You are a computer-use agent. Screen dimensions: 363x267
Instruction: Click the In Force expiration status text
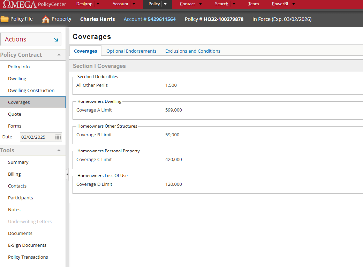282,19
